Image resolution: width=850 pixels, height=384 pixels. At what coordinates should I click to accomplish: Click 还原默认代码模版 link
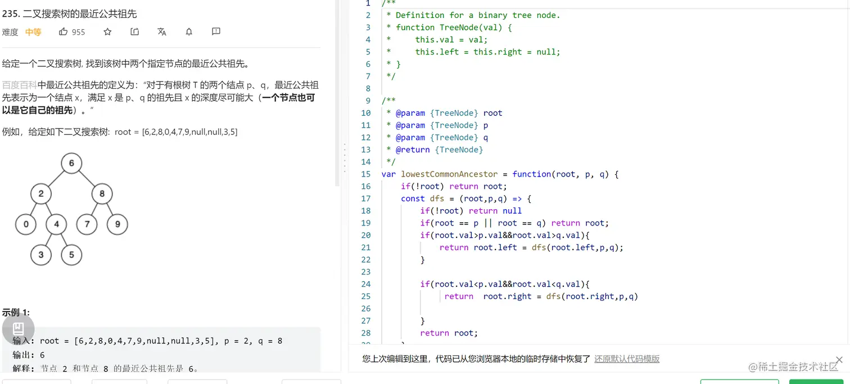coord(627,359)
